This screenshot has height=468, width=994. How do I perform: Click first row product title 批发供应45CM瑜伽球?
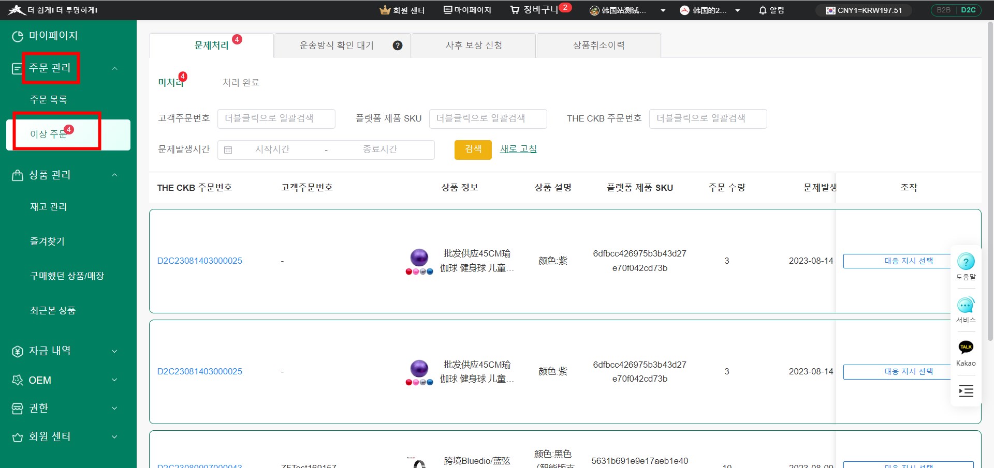pyautogui.click(x=477, y=261)
